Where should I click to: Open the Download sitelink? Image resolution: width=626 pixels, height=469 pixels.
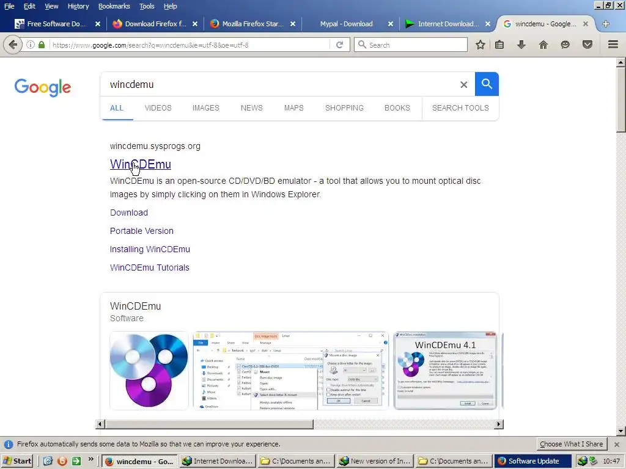coord(129,213)
